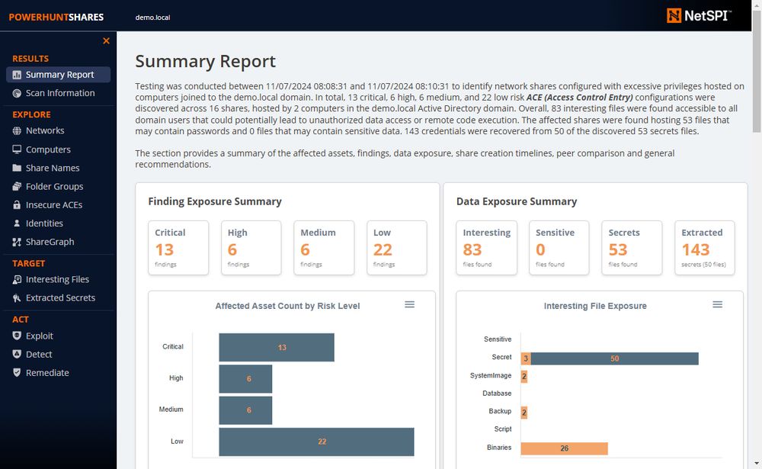Click the Summary Report page heading
Screen dimensions: 762x469
pyautogui.click(x=205, y=61)
